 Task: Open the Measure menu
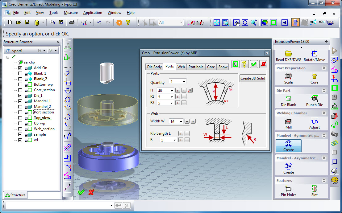[71, 13]
